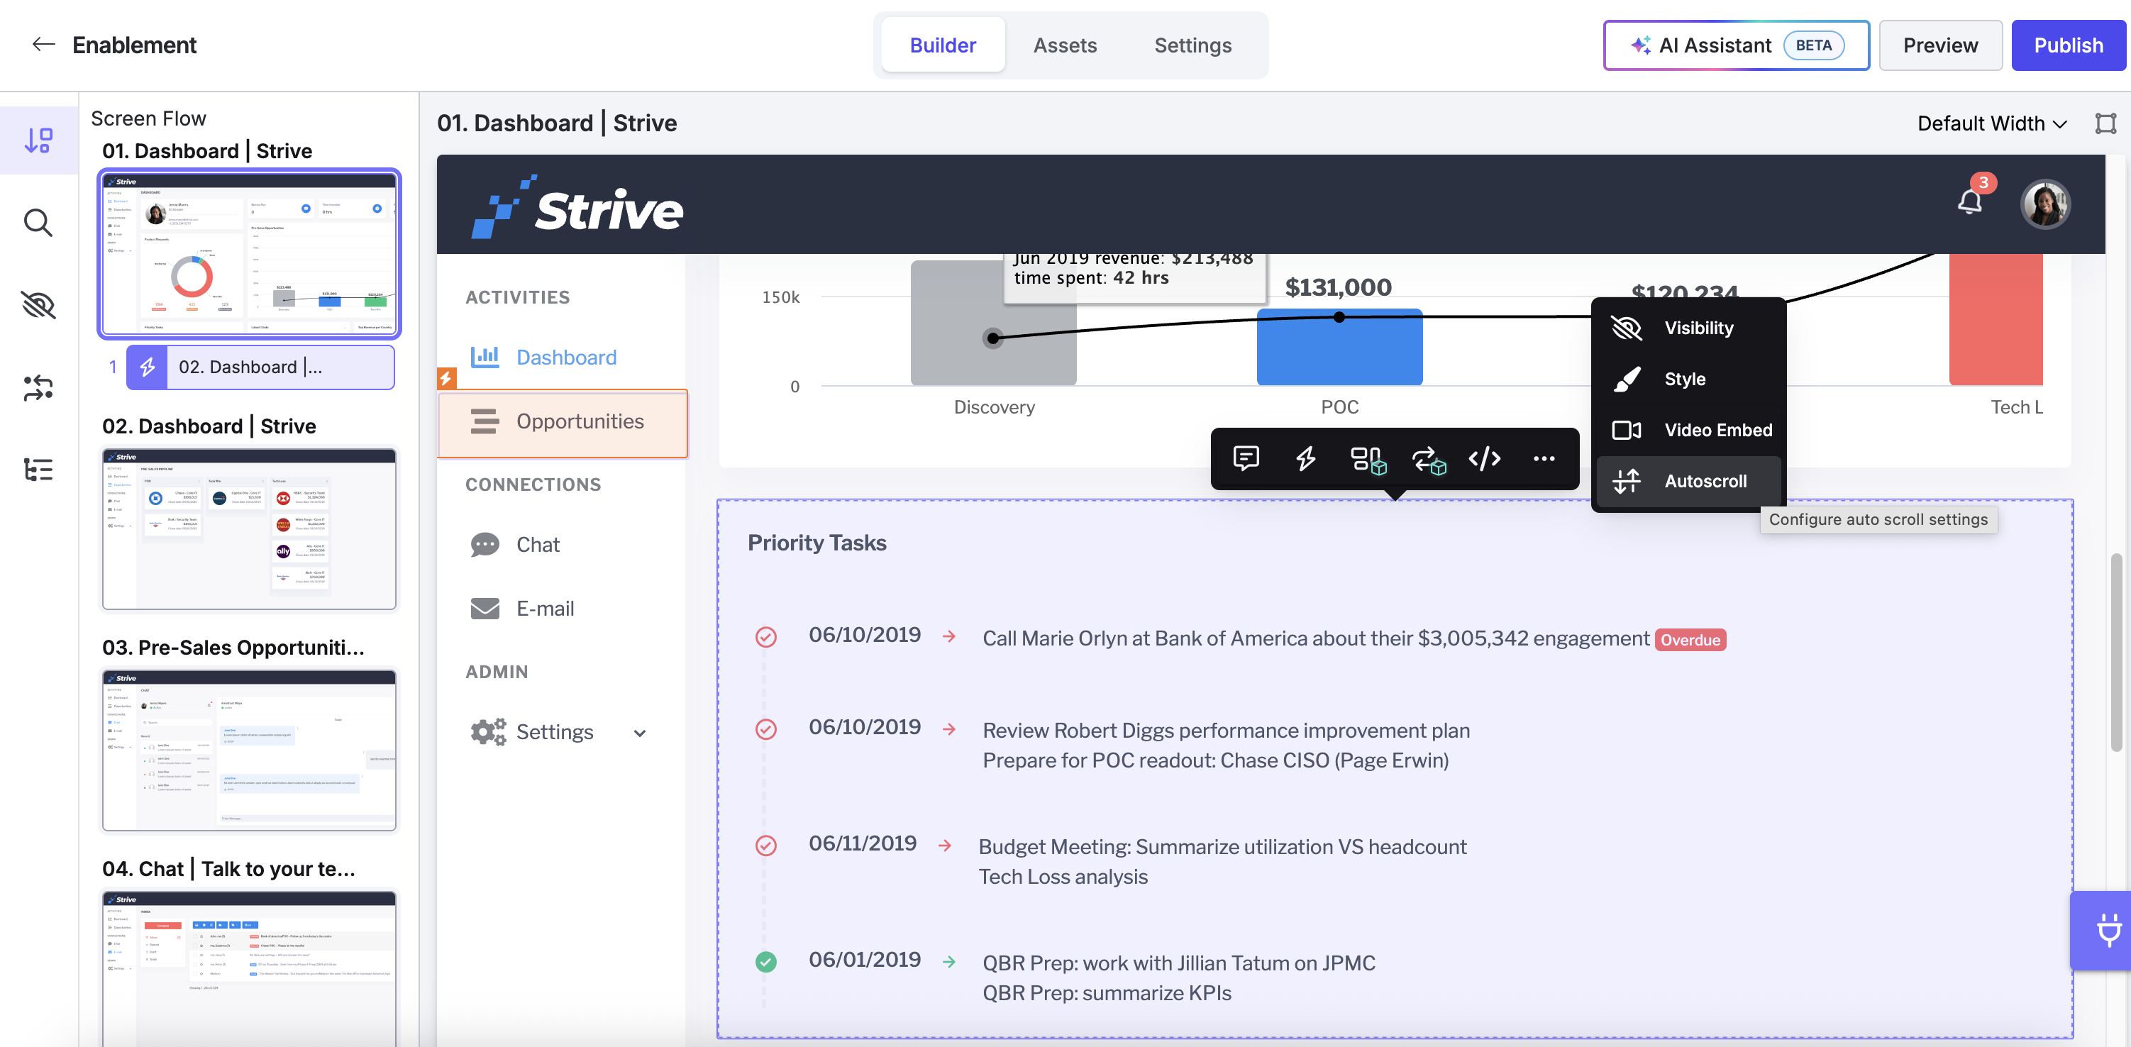Click the more options ellipsis in toolbar

pos(1544,458)
